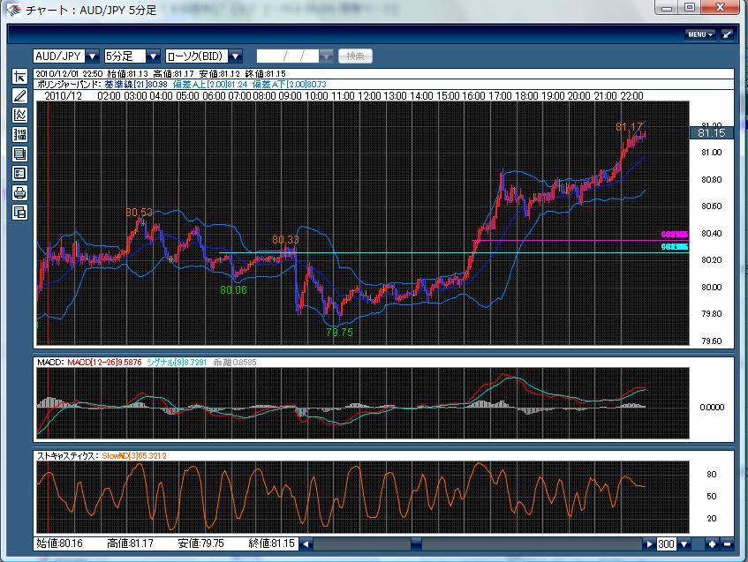The width and height of the screenshot is (748, 562).
Task: Open the 5分足 timeframe dropdown
Action: (153, 56)
